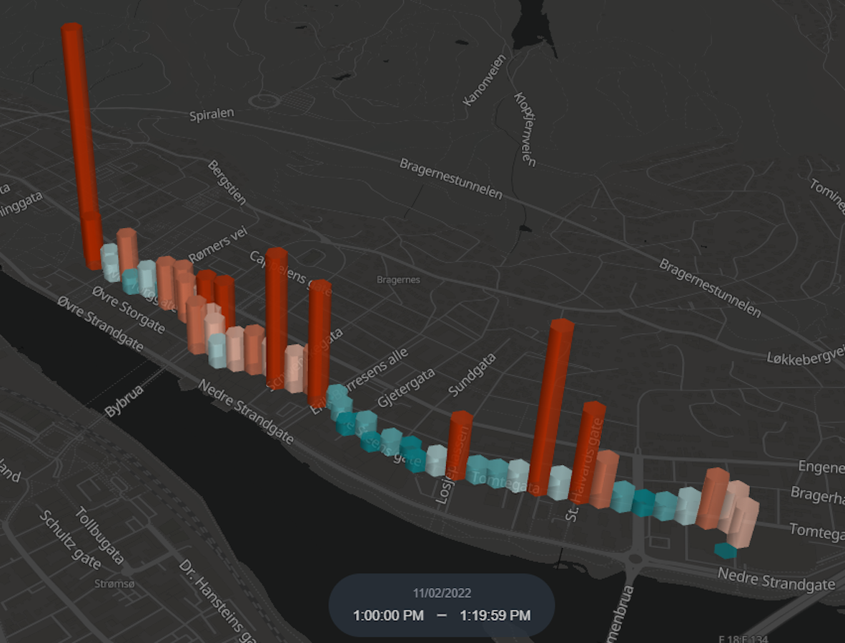The image size is (845, 643).
Task: Click the Spiralen map label
Action: pos(212,115)
